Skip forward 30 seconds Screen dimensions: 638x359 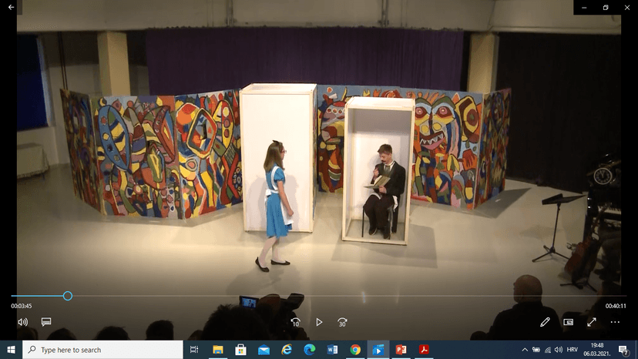[x=343, y=322]
